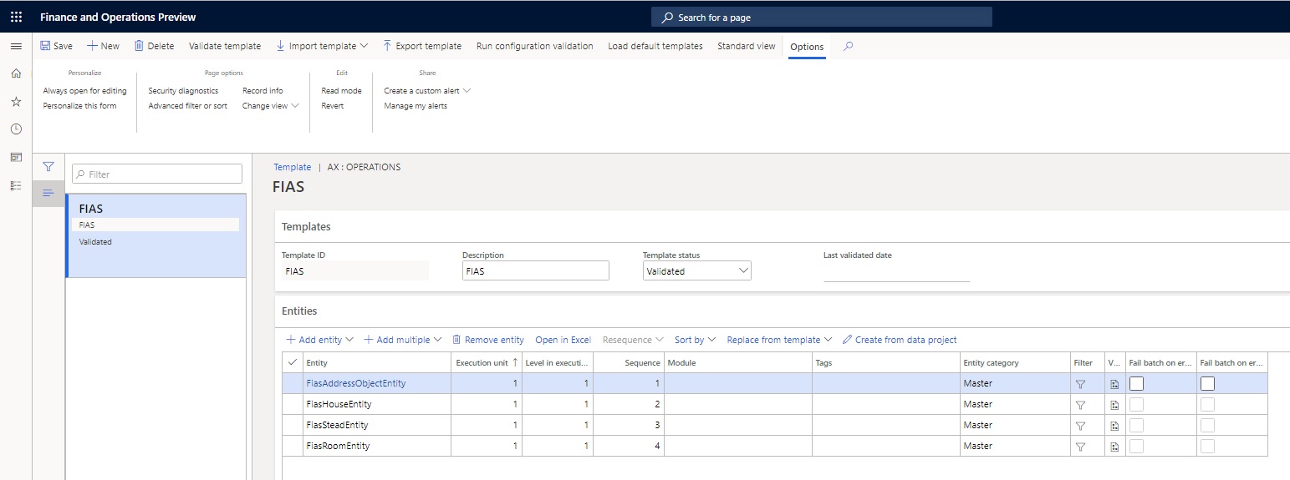Open the app launcher waffle icon
1290x480 pixels.
[16, 17]
